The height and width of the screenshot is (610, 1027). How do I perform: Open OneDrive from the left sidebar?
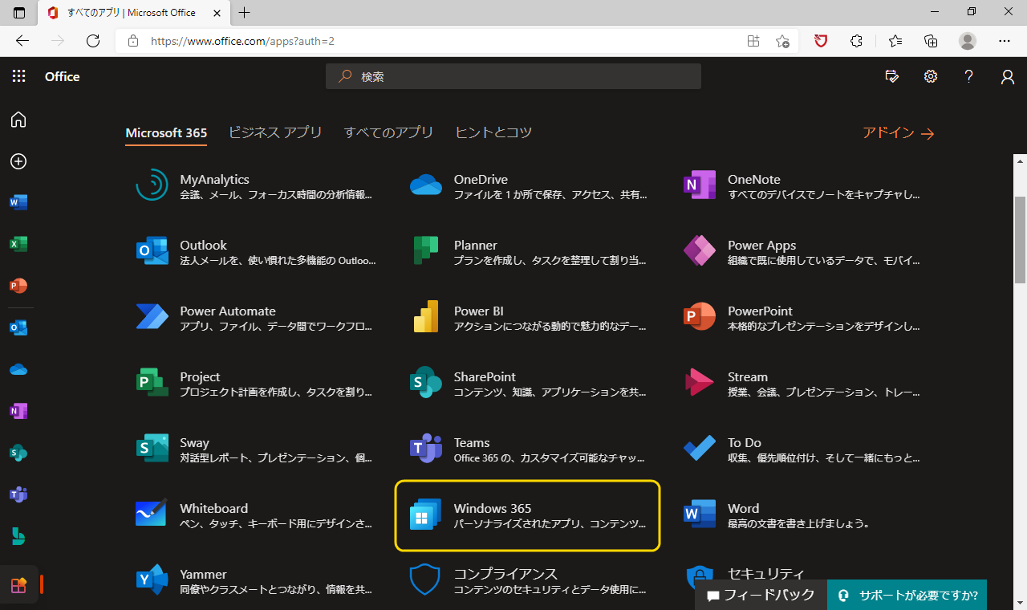18,369
